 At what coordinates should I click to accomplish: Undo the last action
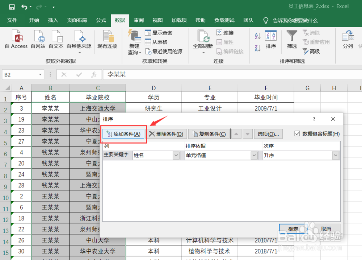point(24,7)
